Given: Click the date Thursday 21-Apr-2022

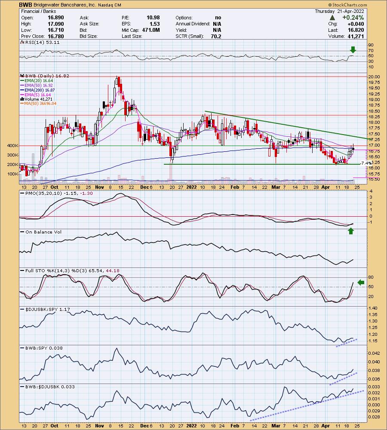Looking at the screenshot, I should click(339, 11).
